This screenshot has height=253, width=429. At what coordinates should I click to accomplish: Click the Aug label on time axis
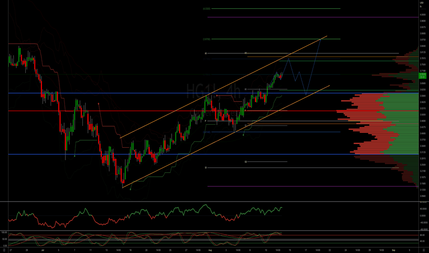point(210,250)
